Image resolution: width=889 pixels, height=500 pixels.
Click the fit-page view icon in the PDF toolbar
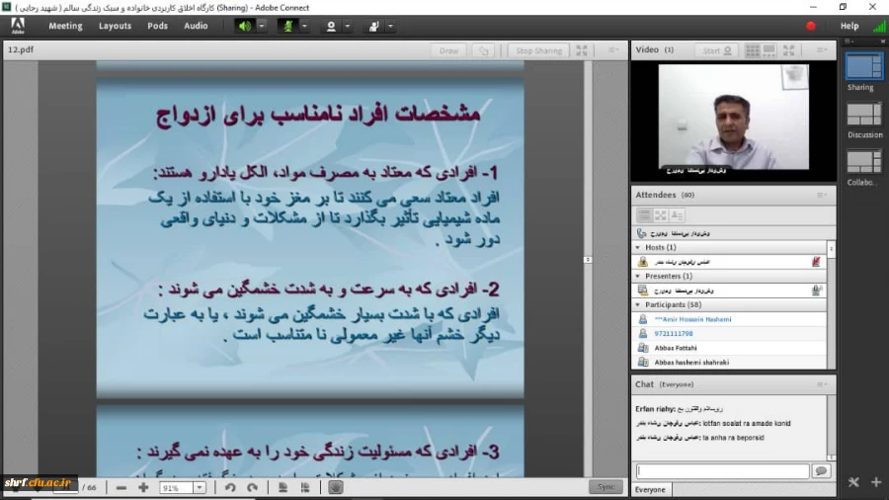click(283, 487)
